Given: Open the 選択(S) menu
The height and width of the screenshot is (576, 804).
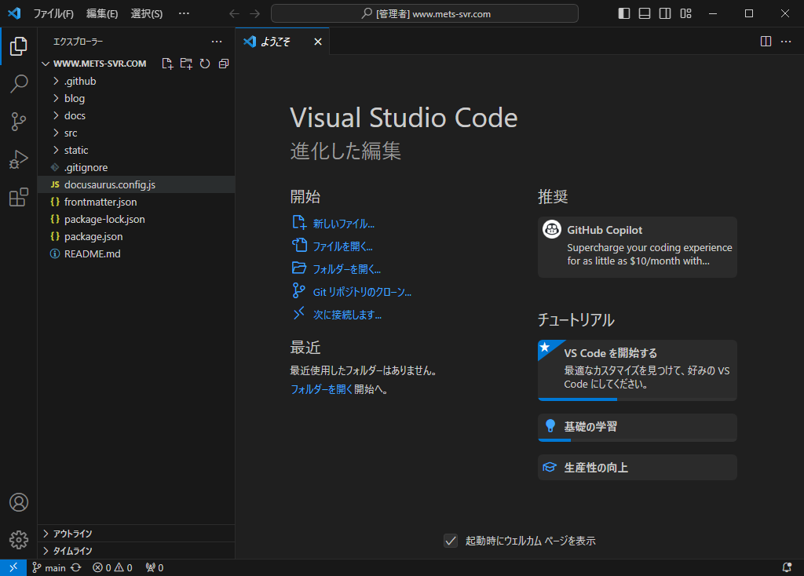Looking at the screenshot, I should click(x=146, y=14).
